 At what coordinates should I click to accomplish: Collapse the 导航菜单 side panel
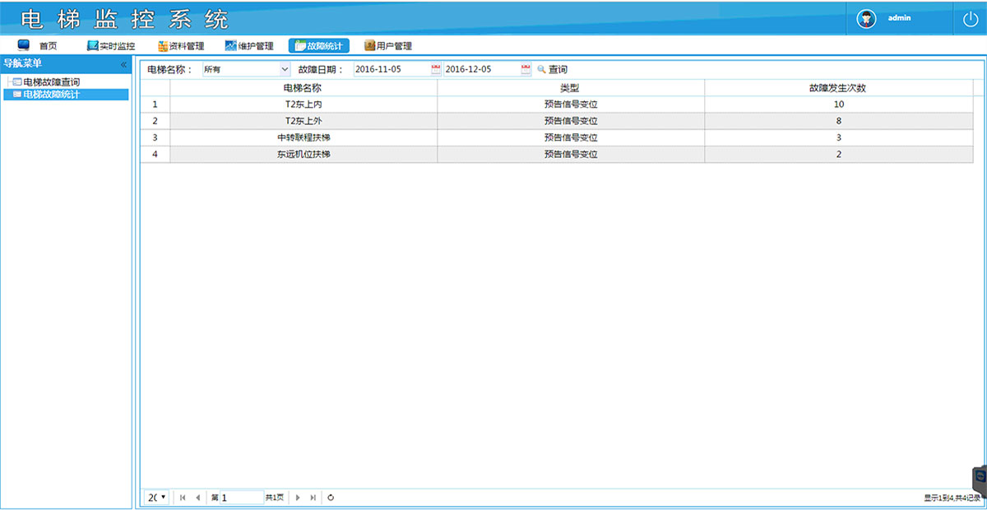click(124, 63)
